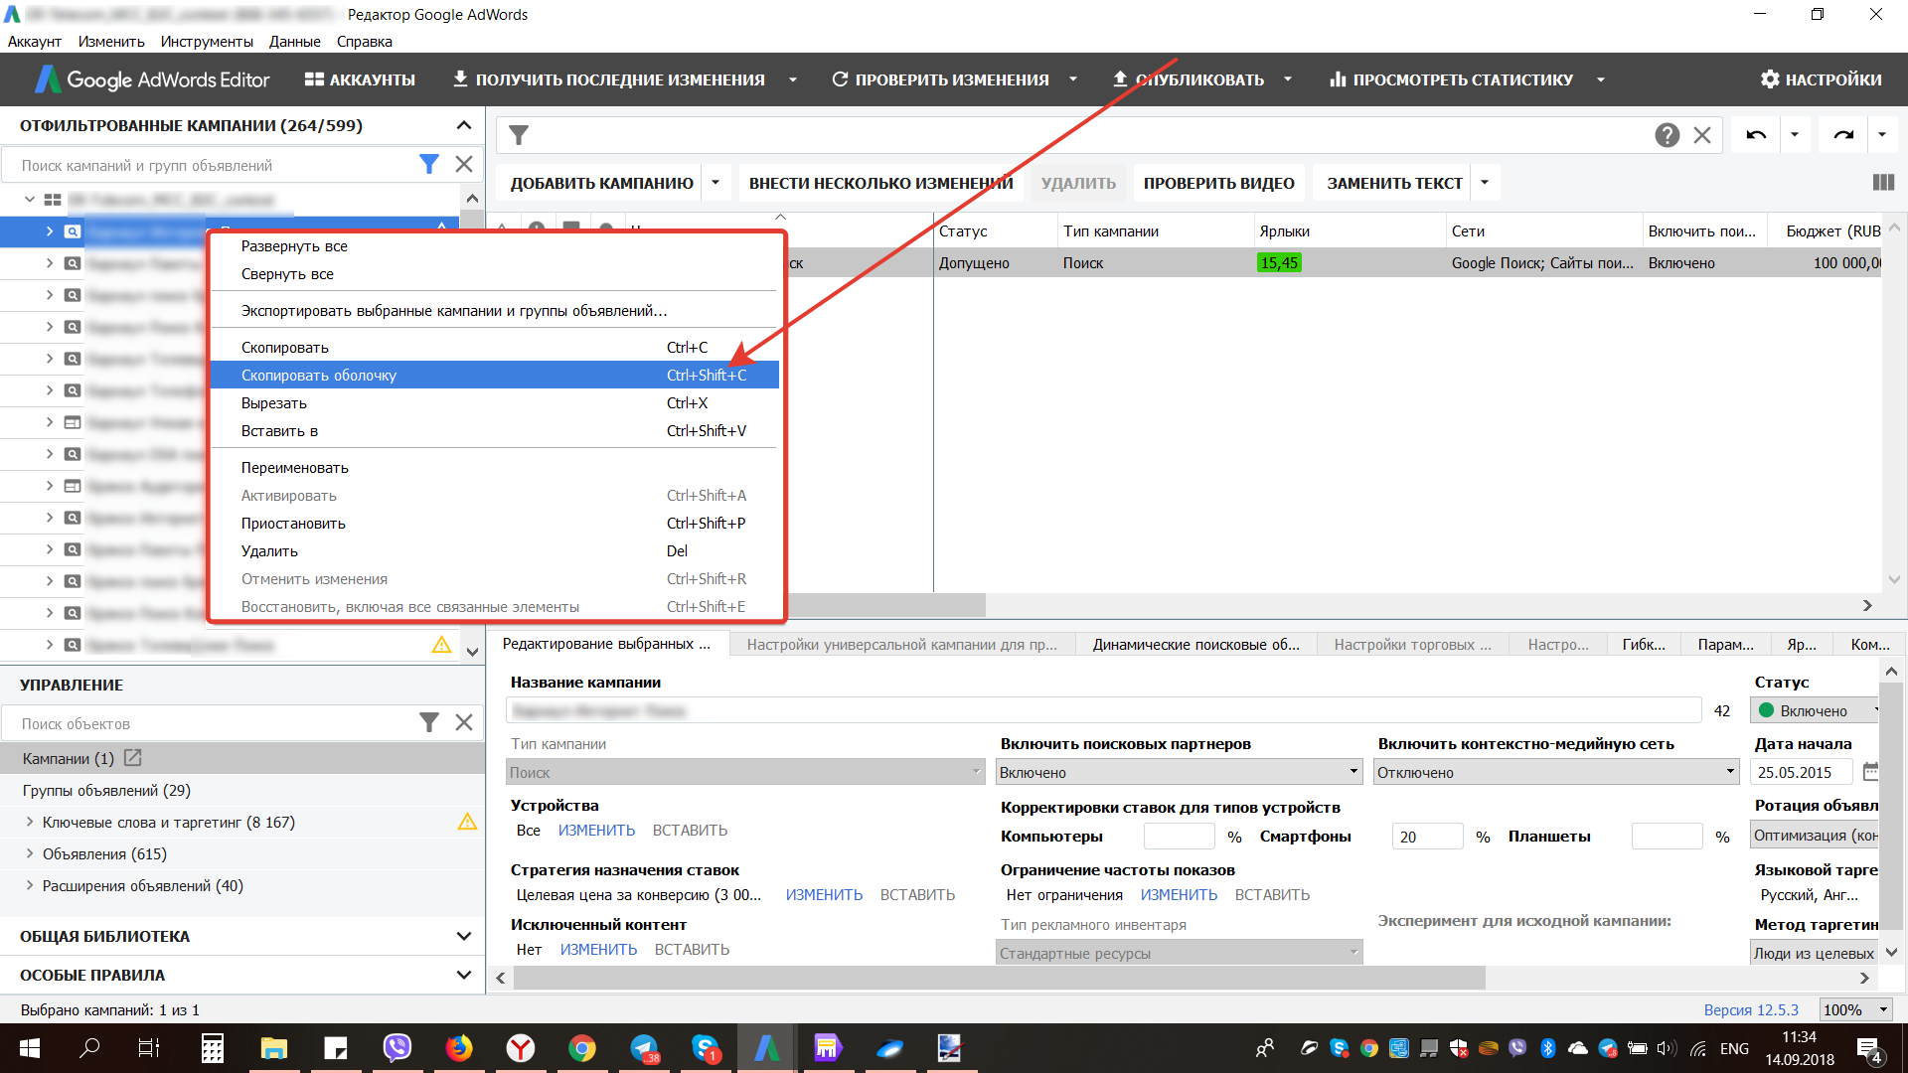Click the Undo arrow icon

pyautogui.click(x=1756, y=135)
